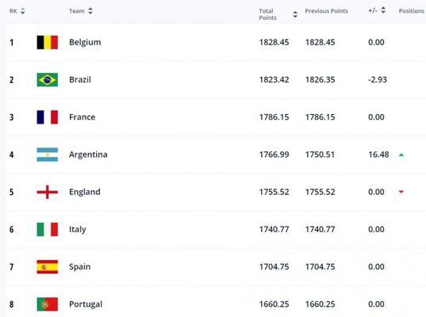
Task: Click Argentina's green up-arrow position indicator
Action: click(401, 155)
